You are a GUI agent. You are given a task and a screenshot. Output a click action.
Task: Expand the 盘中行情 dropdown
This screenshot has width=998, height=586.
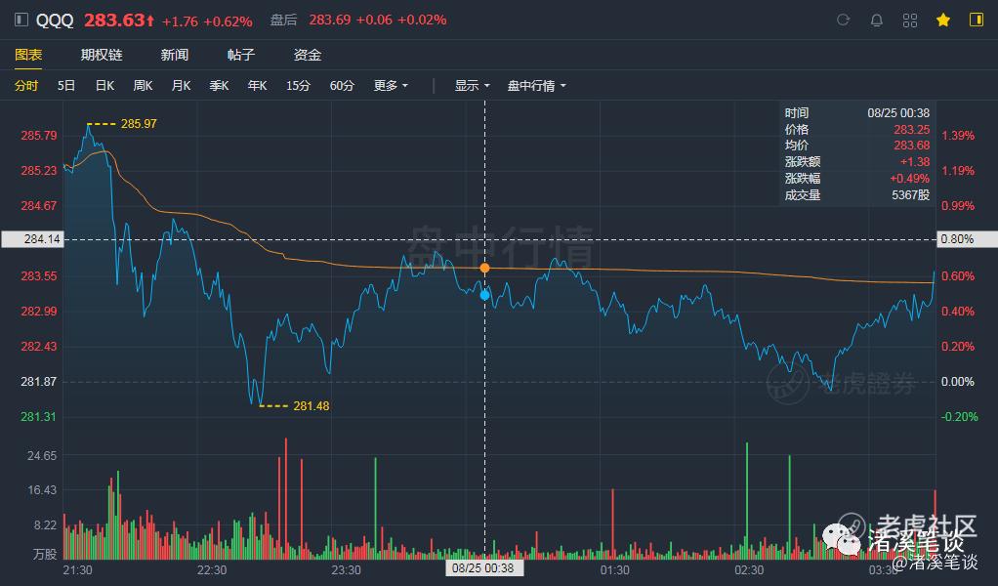(536, 85)
